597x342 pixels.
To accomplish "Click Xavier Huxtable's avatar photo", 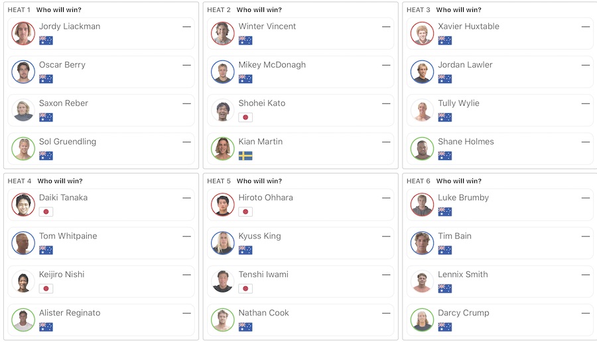I will click(422, 34).
